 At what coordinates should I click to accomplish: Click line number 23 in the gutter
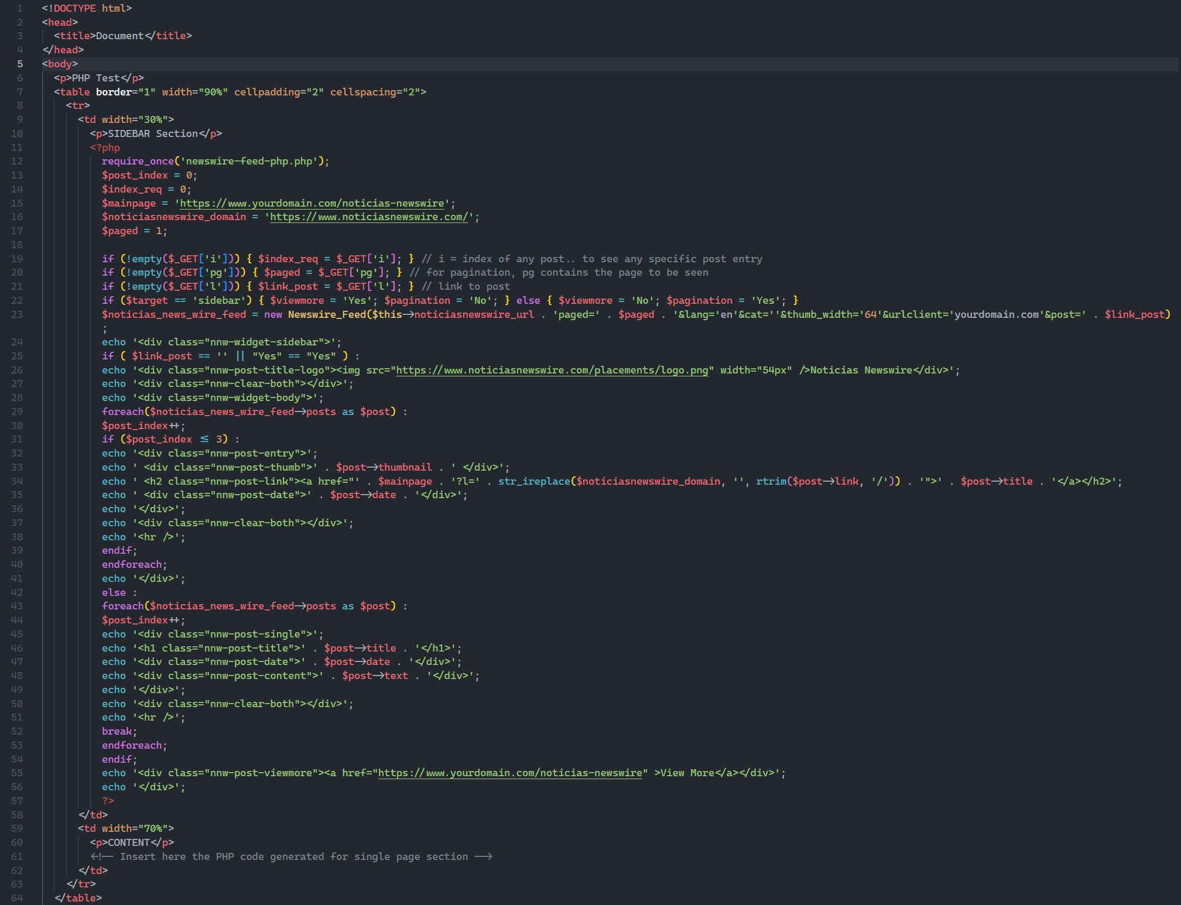(17, 314)
